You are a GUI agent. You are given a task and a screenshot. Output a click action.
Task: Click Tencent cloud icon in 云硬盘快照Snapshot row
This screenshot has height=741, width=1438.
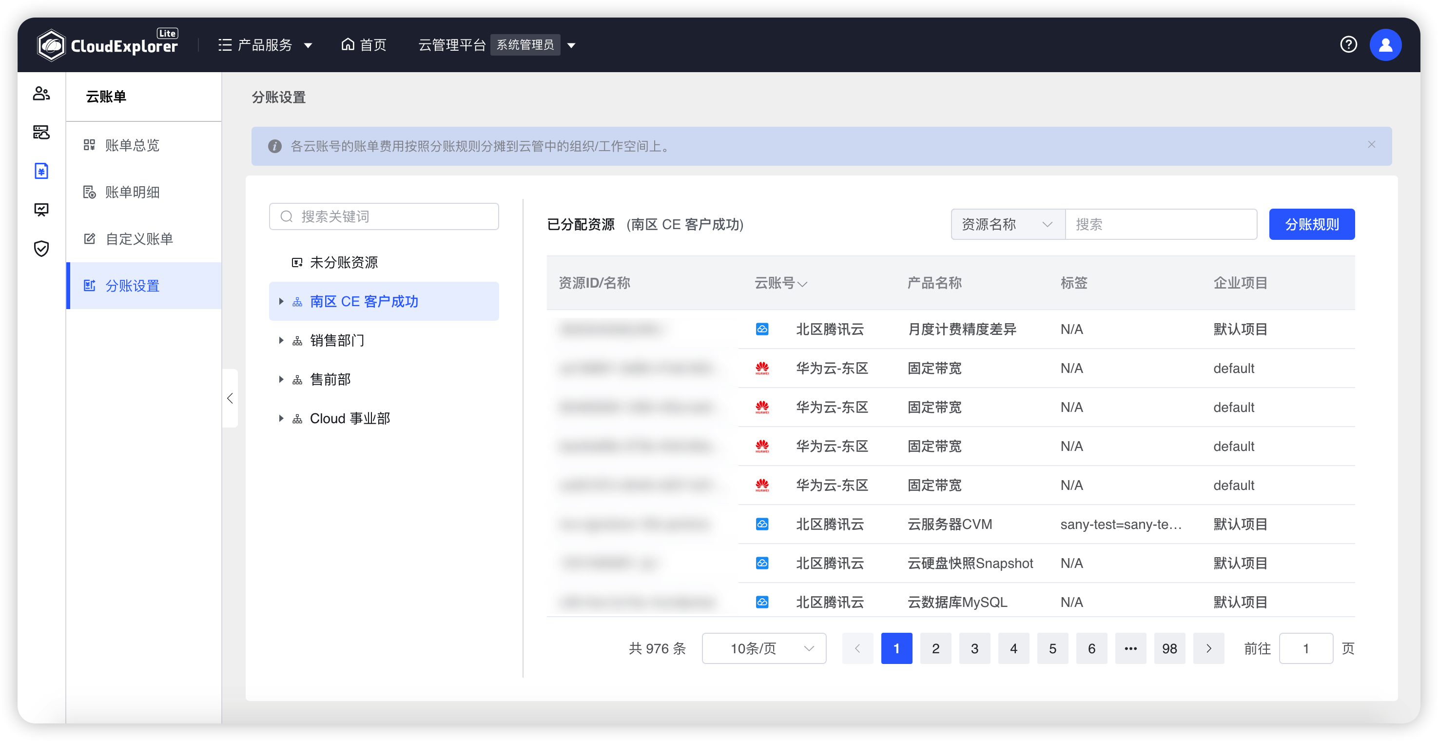click(762, 564)
